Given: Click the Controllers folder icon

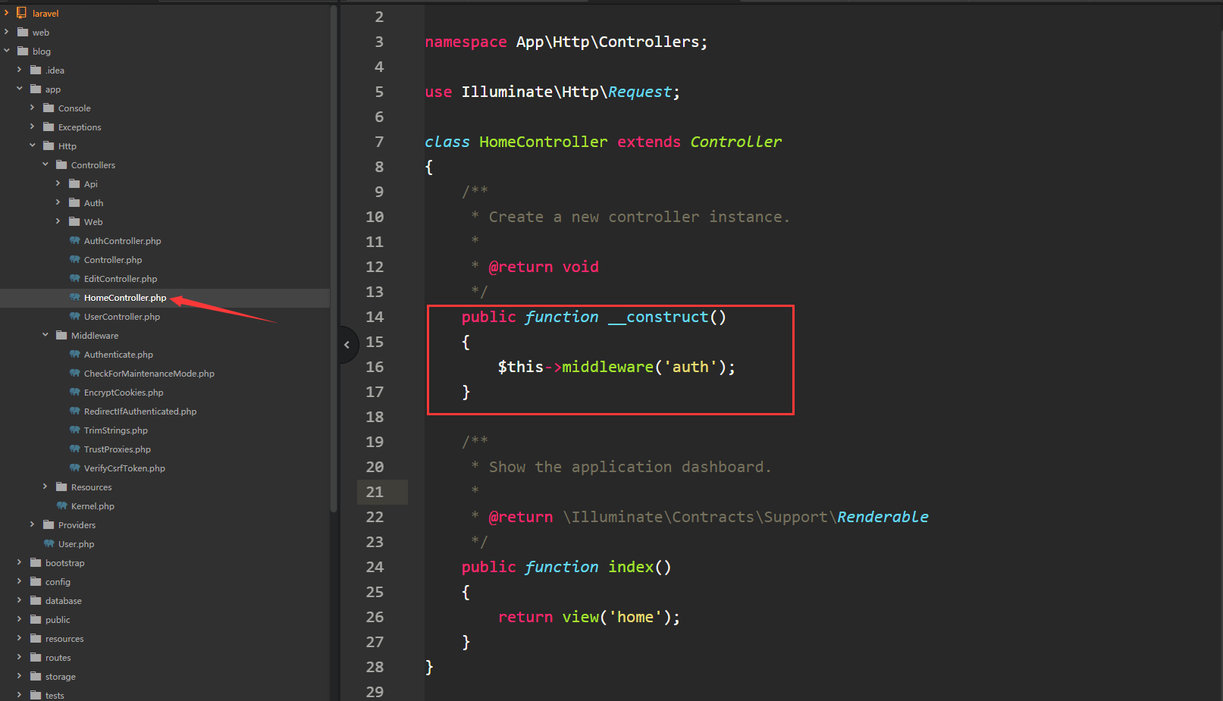Looking at the screenshot, I should [x=61, y=164].
